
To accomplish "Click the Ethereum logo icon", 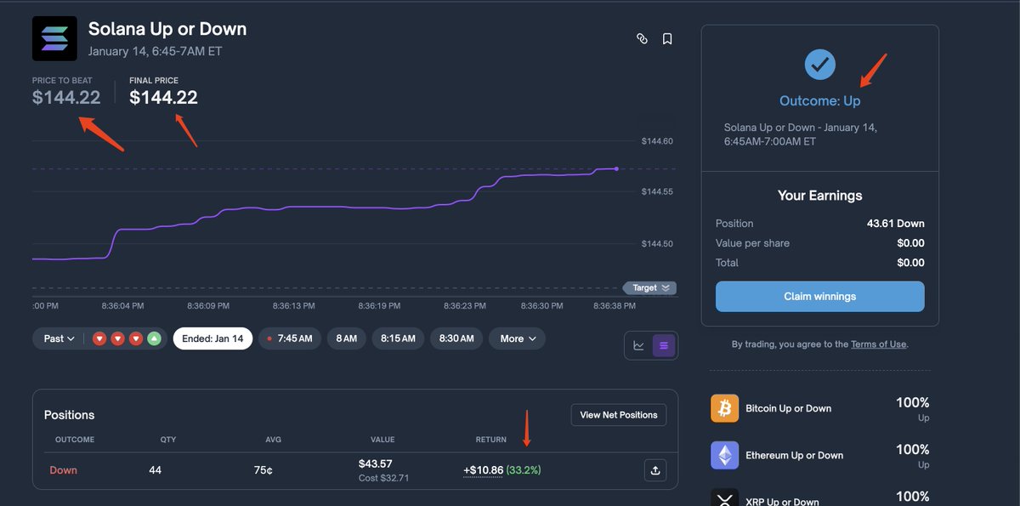I will pos(725,455).
